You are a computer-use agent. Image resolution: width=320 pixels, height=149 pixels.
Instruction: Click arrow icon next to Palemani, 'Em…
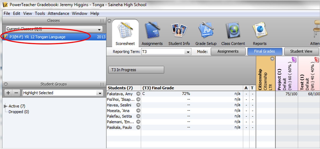coord(138,122)
